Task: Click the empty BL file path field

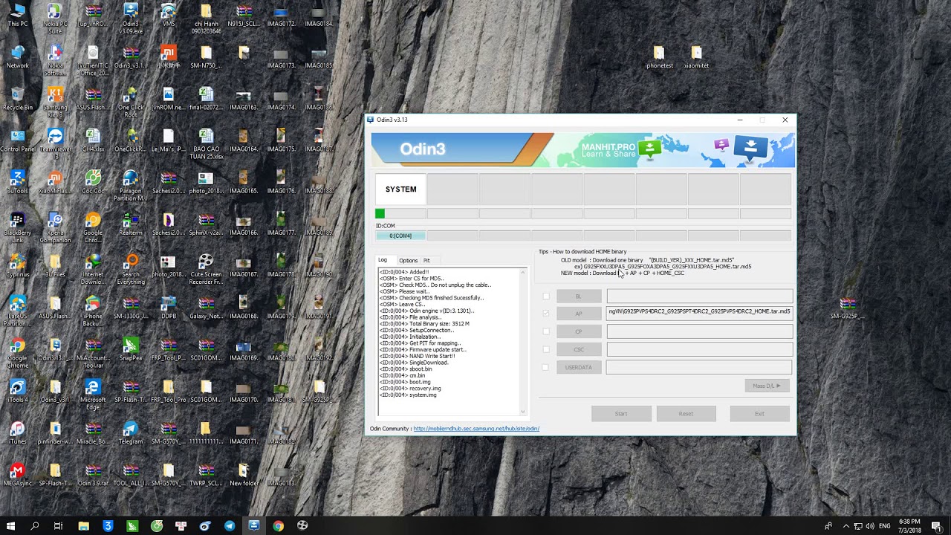Action: (699, 296)
